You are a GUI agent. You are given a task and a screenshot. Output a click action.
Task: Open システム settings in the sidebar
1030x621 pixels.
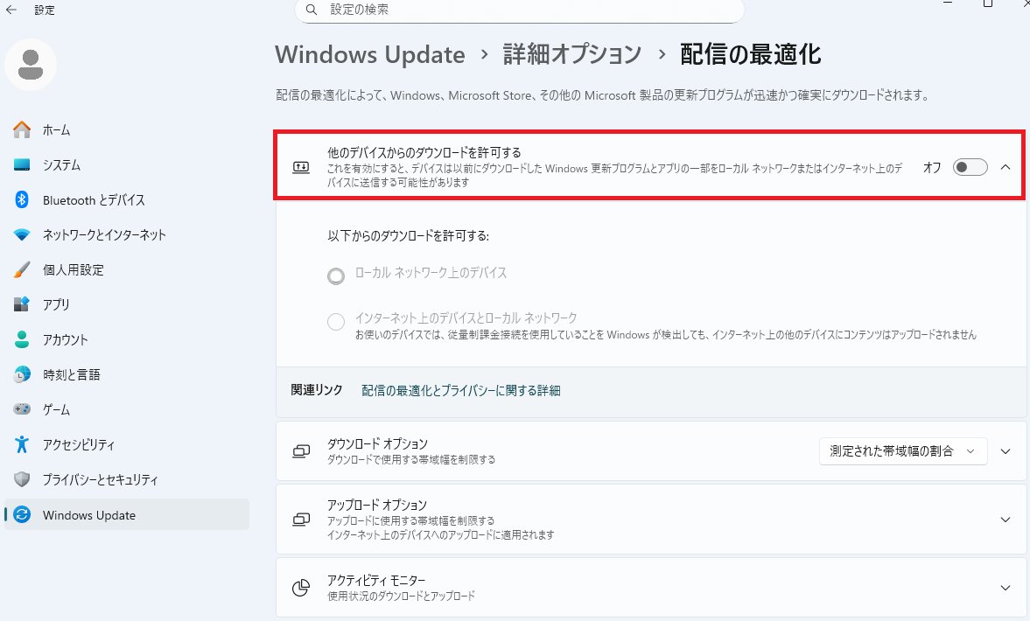[127, 164]
